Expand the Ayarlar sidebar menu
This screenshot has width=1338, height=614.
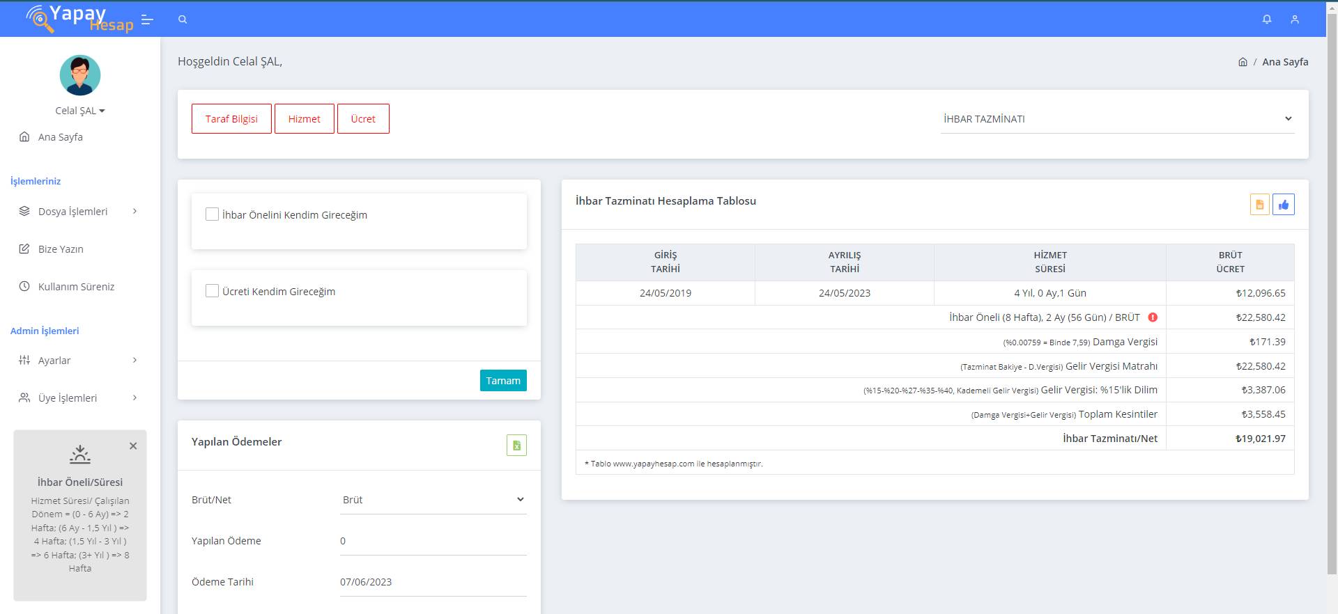click(x=78, y=361)
